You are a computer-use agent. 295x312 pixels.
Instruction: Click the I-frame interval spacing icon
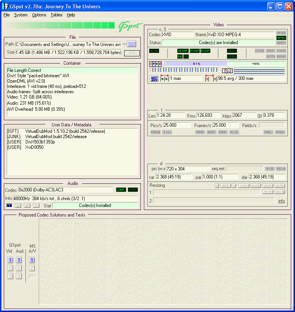pyautogui.click(x=211, y=78)
